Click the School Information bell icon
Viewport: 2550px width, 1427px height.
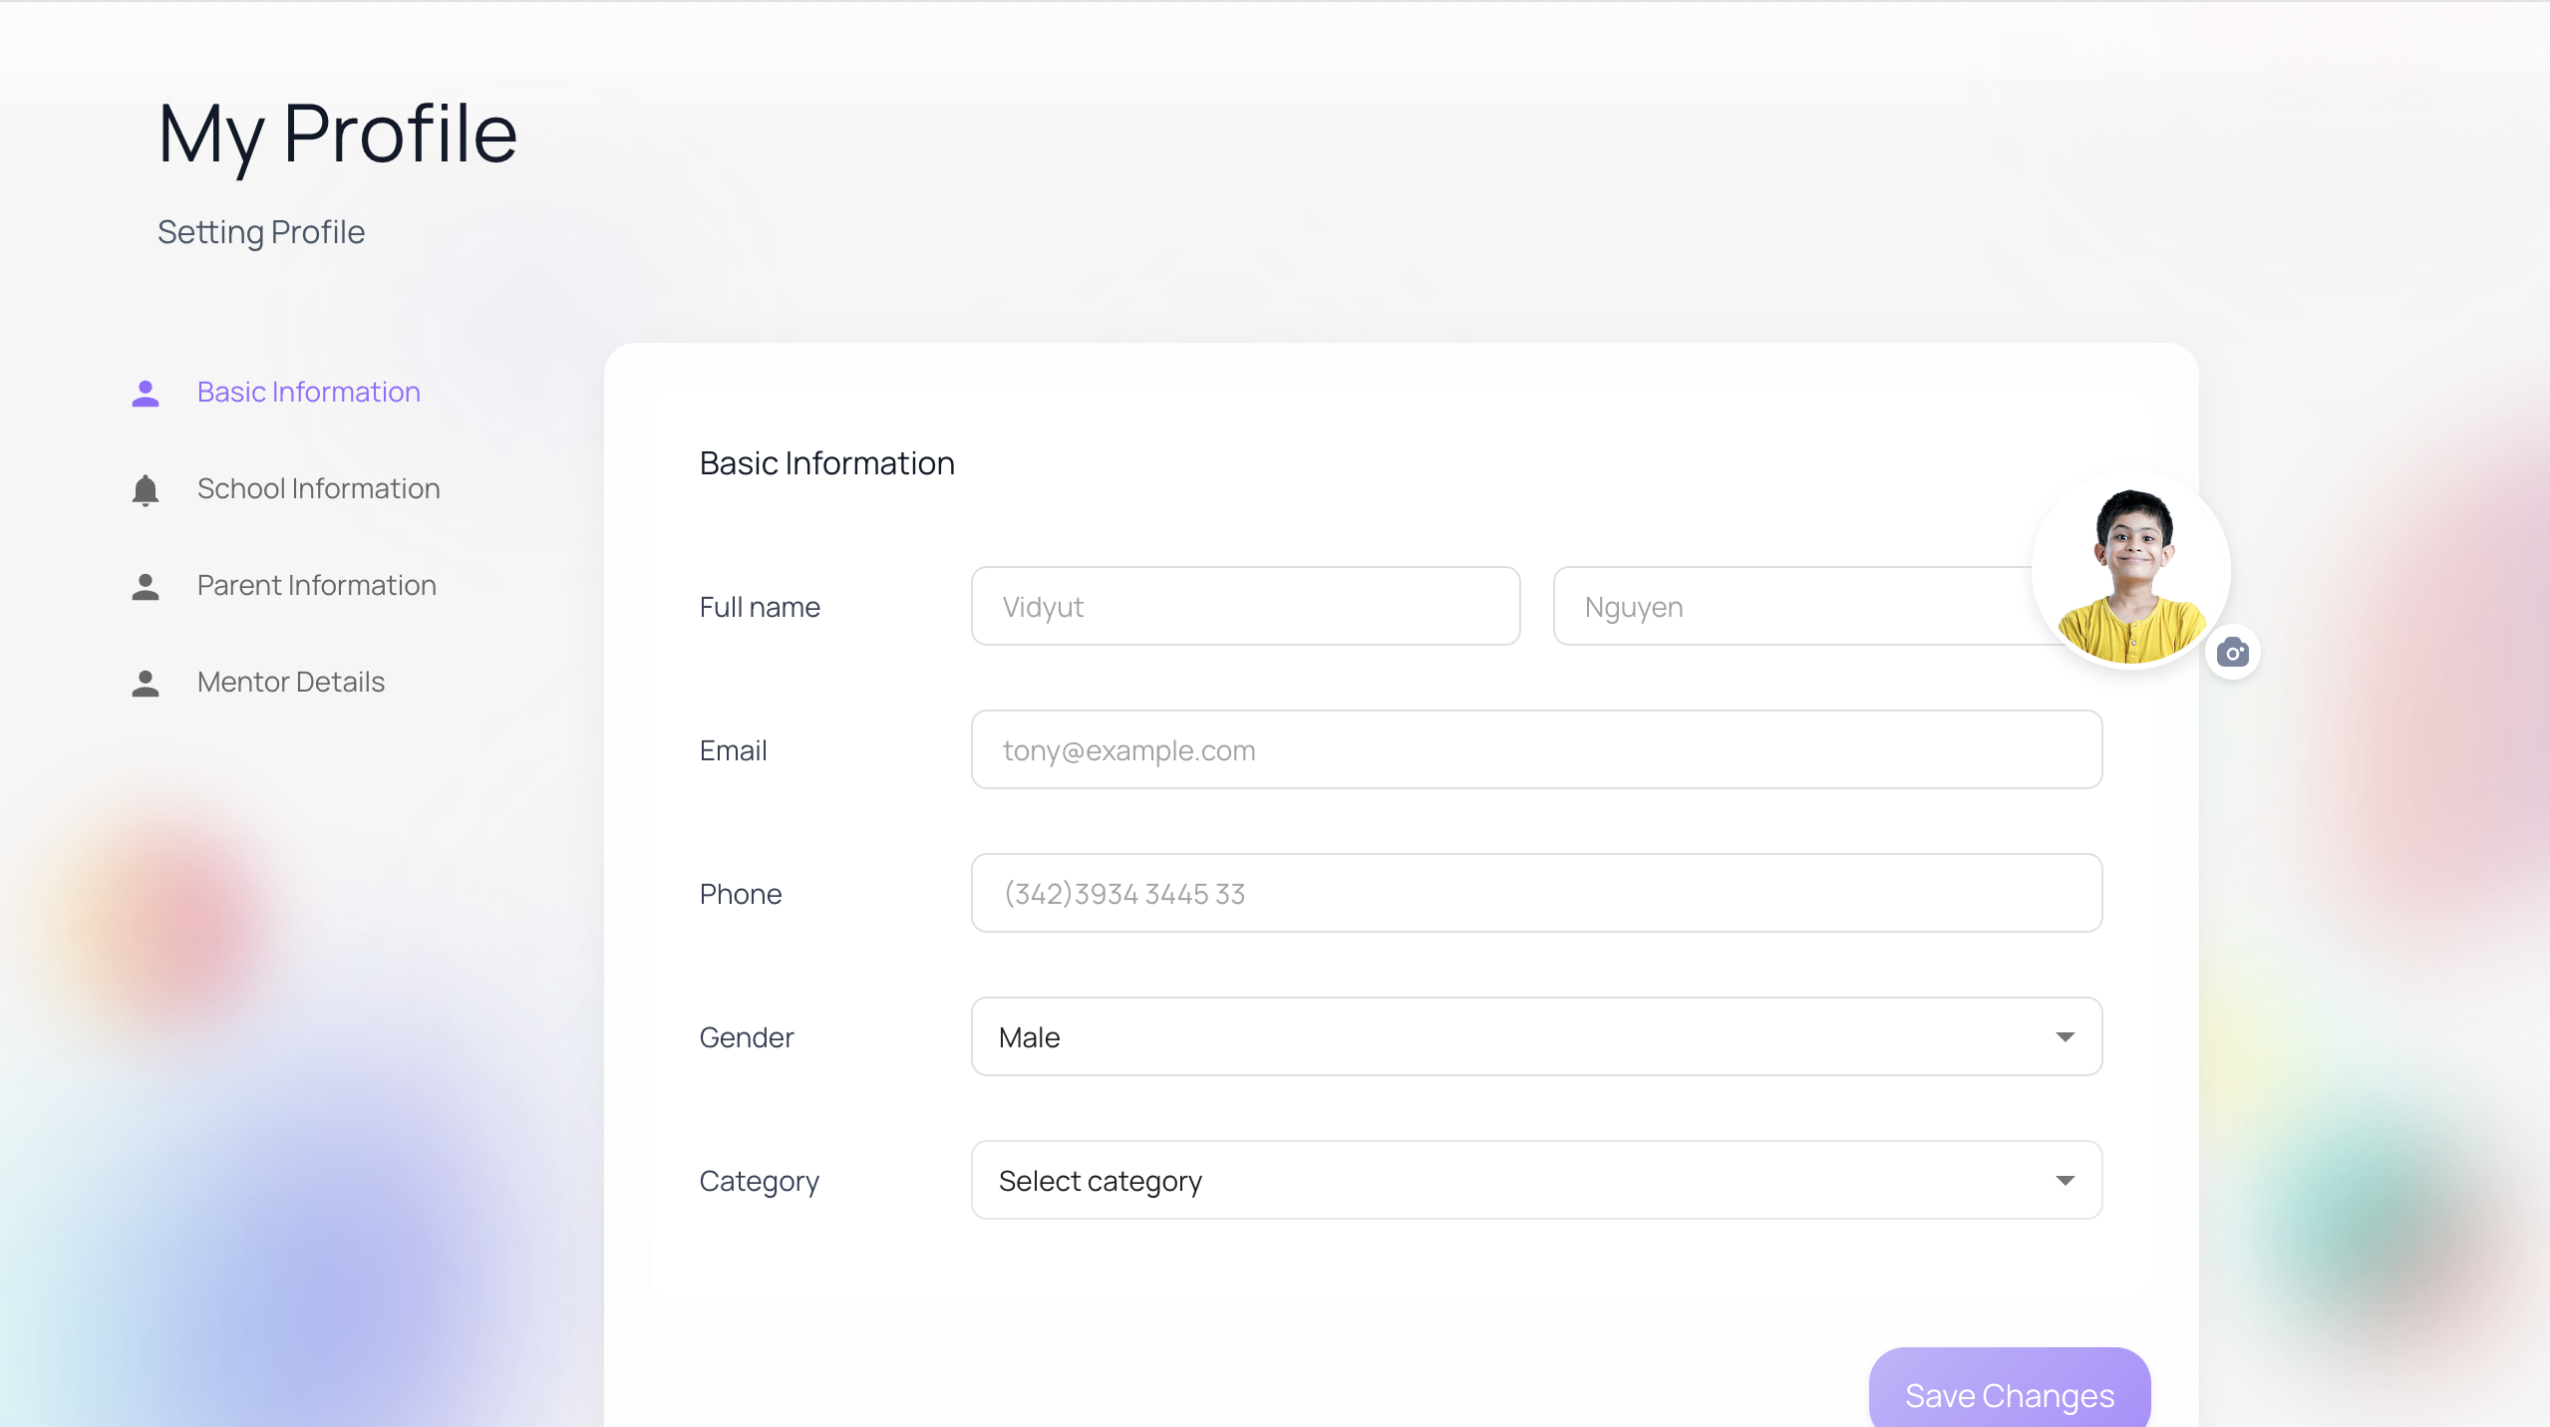[146, 489]
